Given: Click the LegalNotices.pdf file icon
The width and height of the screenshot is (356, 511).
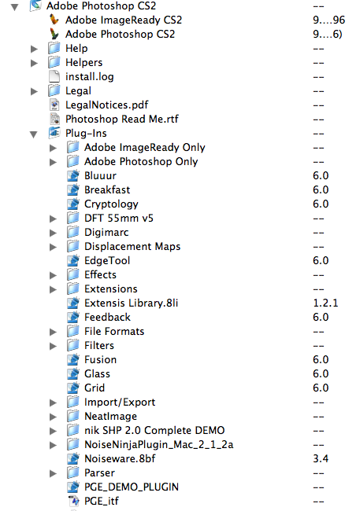Looking at the screenshot, I should [54, 105].
